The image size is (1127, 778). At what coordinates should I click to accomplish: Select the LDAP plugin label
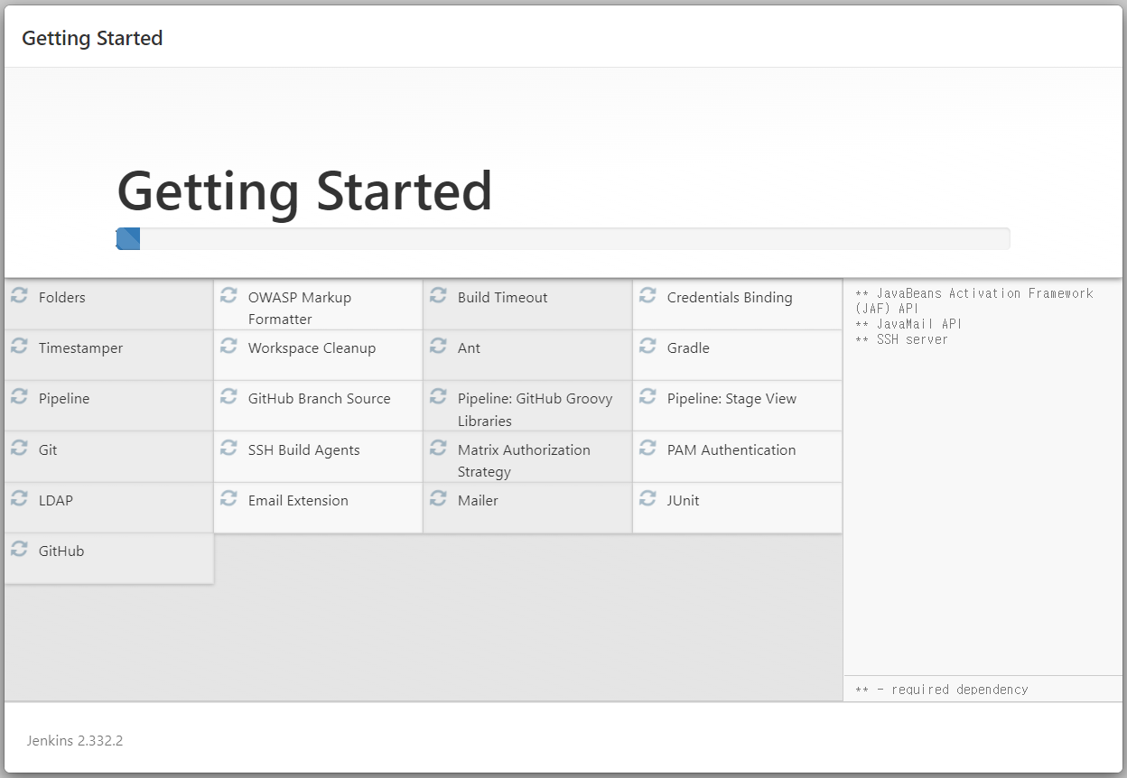55,500
